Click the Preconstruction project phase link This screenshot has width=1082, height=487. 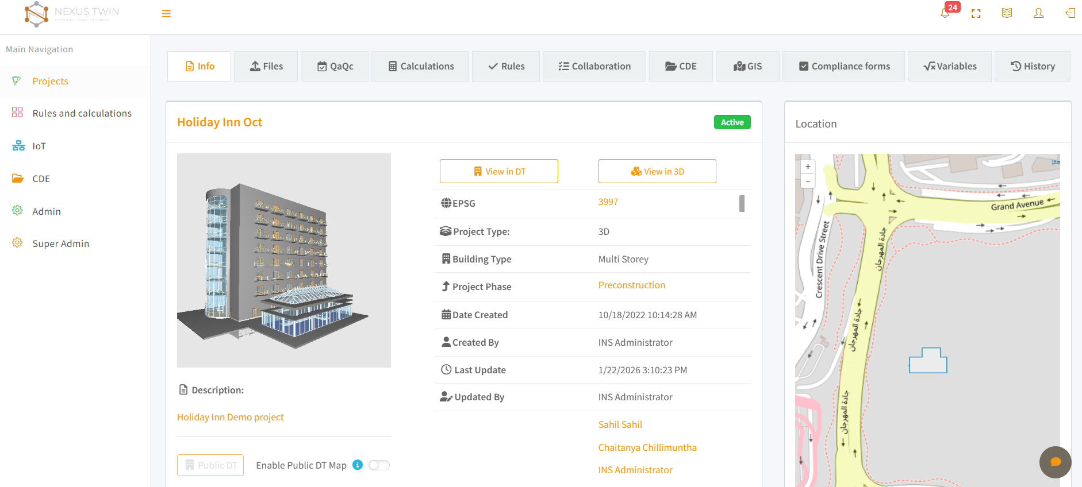pos(632,285)
